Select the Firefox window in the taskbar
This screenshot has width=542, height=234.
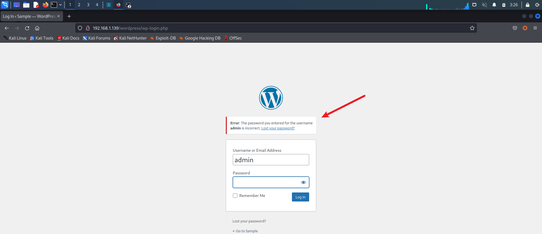(118, 5)
